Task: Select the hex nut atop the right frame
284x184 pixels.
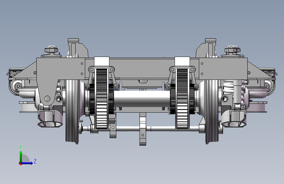Action: pos(233,49)
